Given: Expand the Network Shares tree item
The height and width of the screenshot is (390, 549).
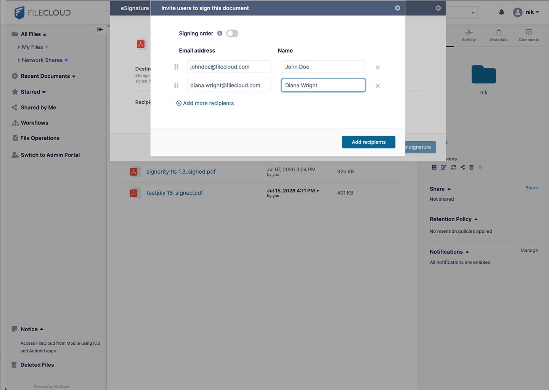Looking at the screenshot, I should pos(19,60).
